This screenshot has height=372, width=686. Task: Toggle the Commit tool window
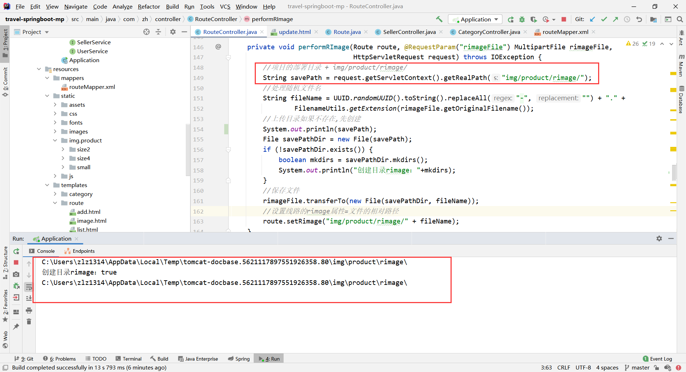coord(5,82)
